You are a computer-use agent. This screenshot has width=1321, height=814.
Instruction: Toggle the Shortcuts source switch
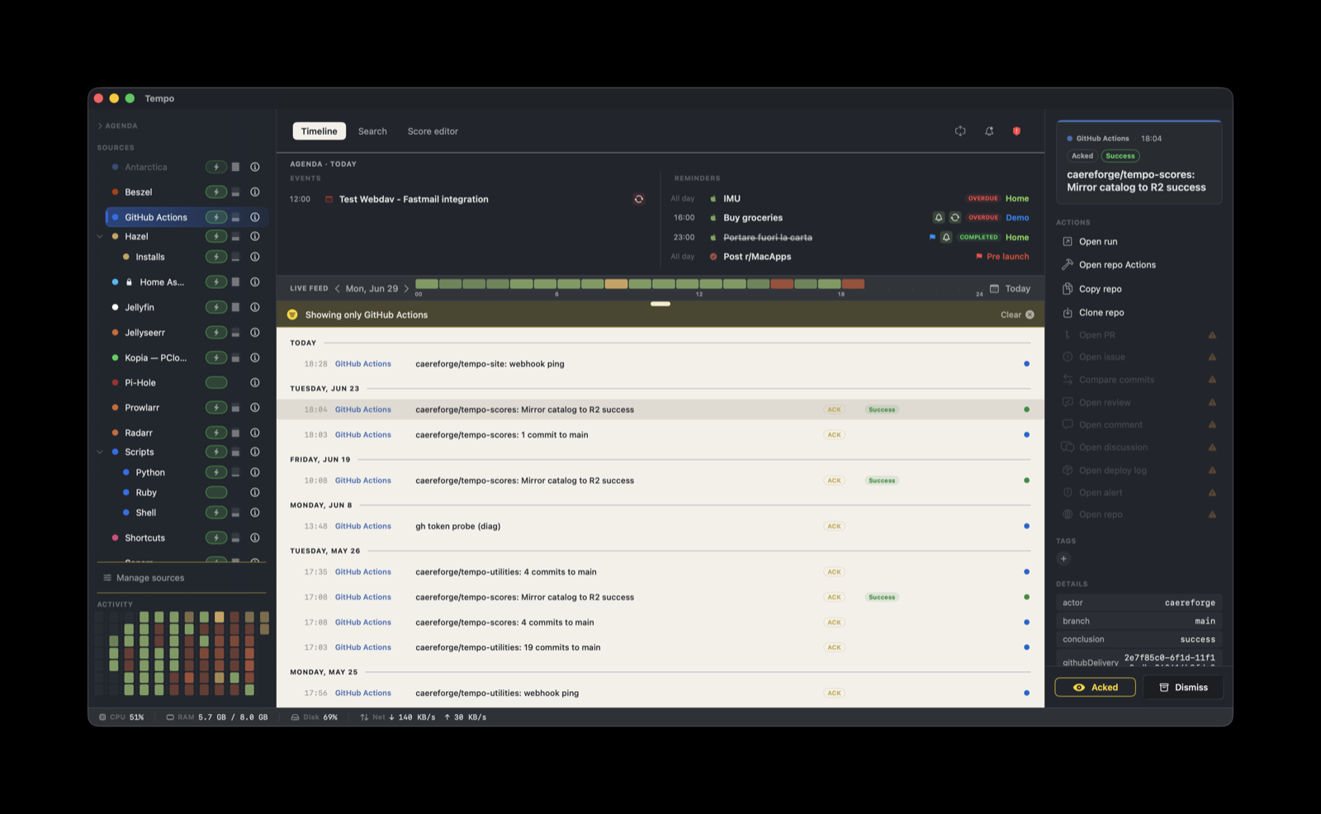coord(216,537)
